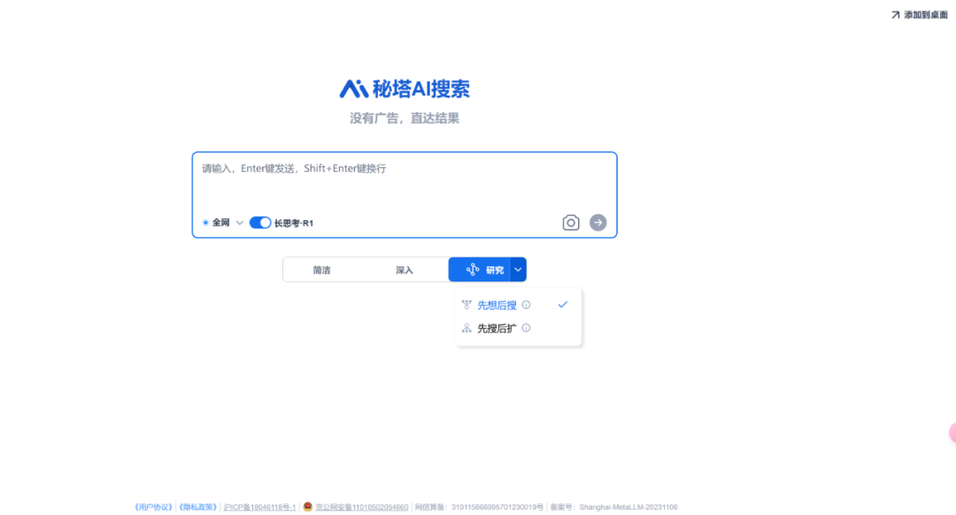
Task: Open the 沪ICP备 registration link
Action: (x=259, y=507)
